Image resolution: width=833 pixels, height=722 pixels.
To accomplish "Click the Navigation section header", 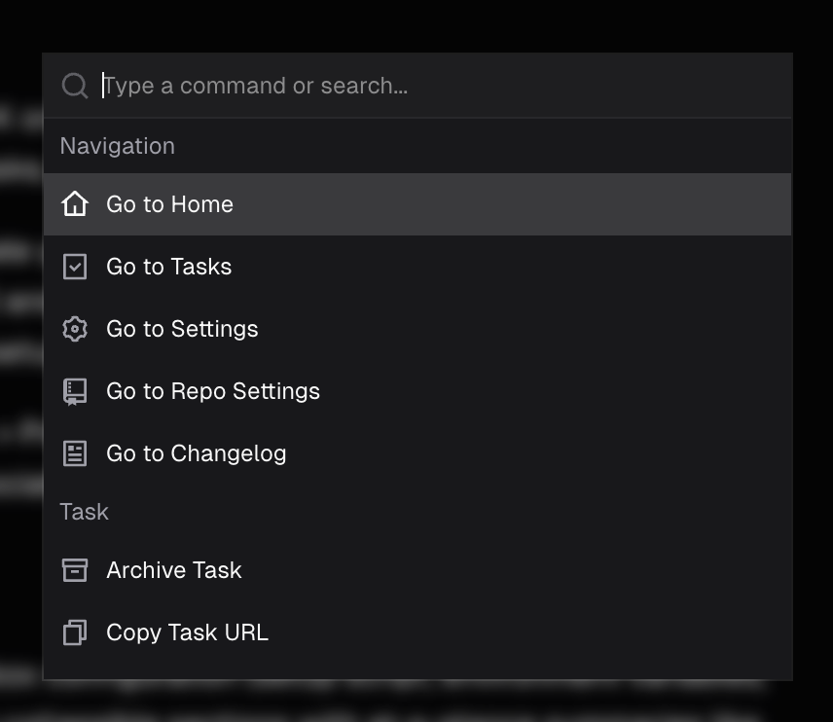I will click(118, 146).
